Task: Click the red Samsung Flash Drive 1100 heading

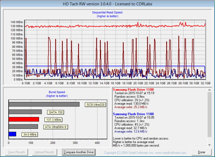Action: tap(135, 89)
